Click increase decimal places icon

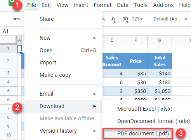(125, 20)
